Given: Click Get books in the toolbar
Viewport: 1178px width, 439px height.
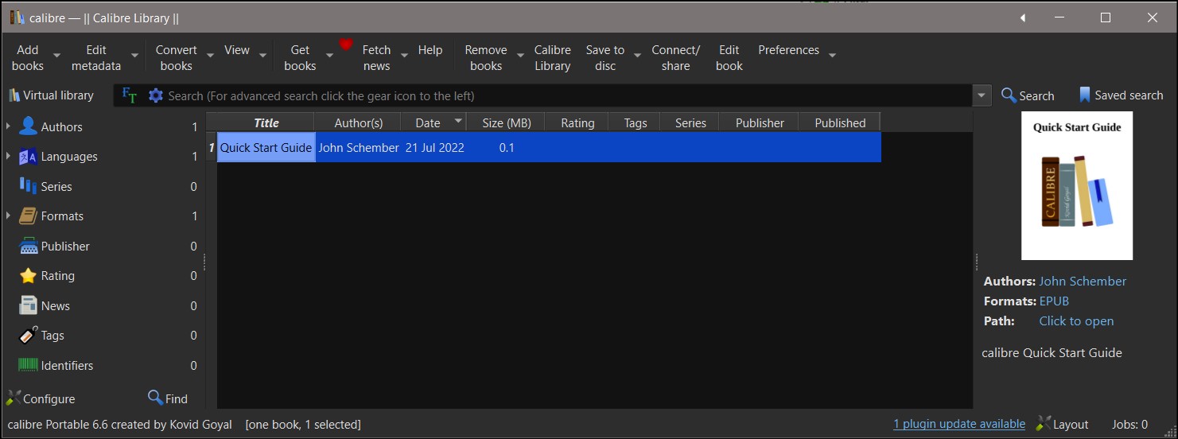Looking at the screenshot, I should [x=300, y=57].
